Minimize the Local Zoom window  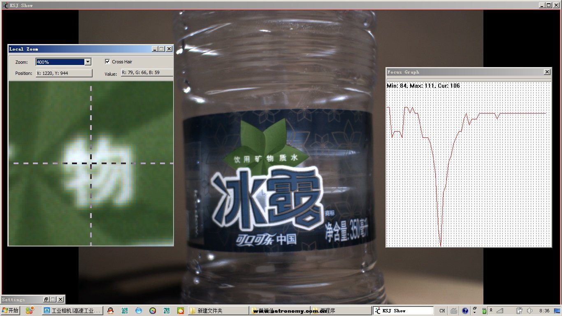155,49
